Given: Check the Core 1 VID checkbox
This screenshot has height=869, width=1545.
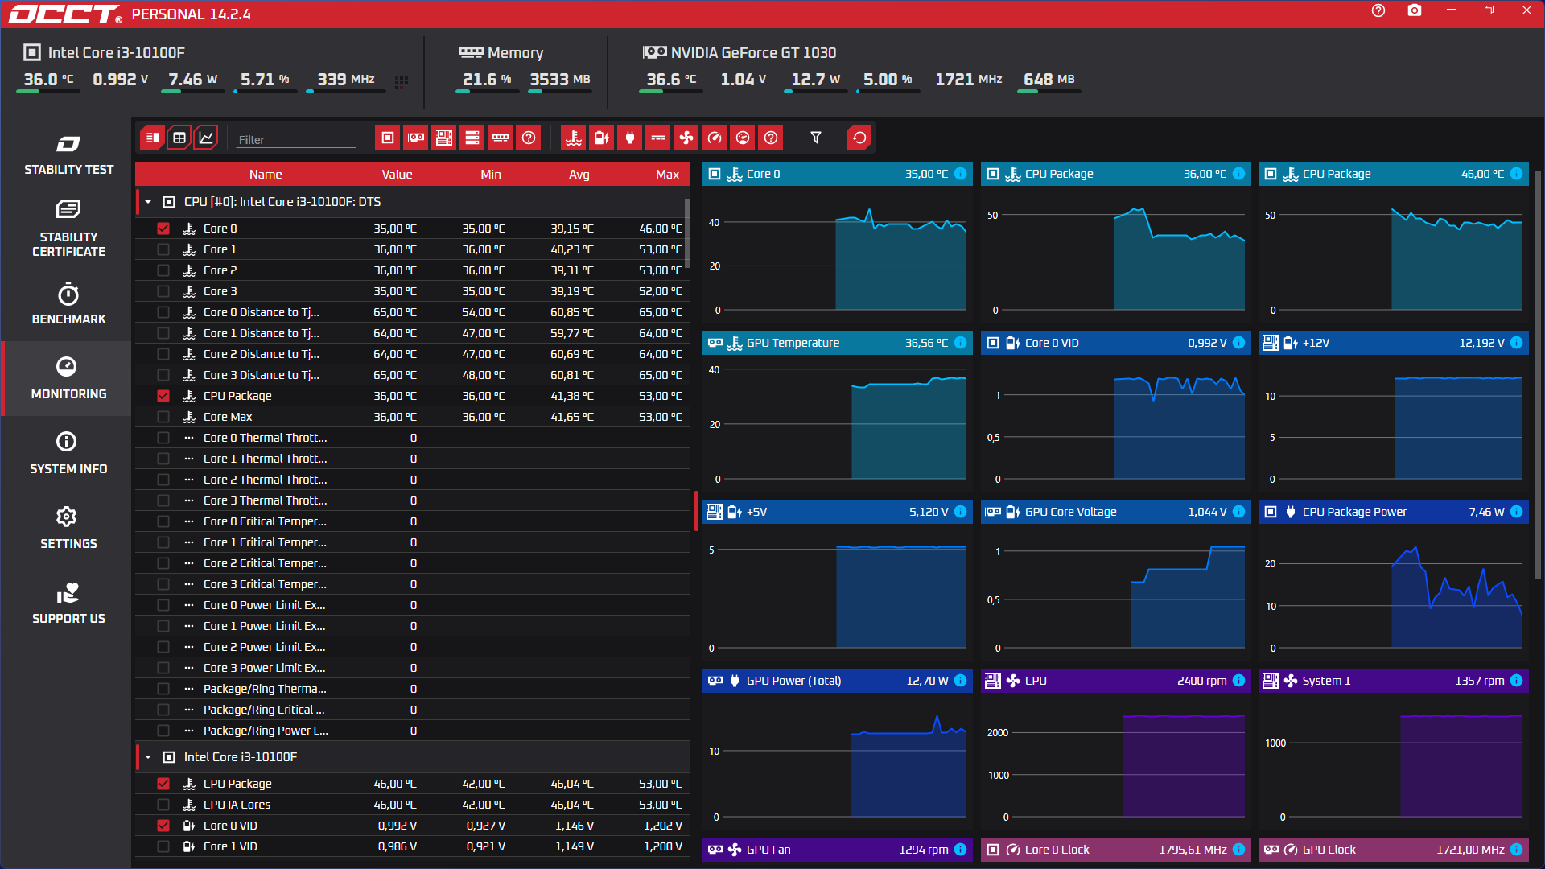Looking at the screenshot, I should pyautogui.click(x=163, y=846).
